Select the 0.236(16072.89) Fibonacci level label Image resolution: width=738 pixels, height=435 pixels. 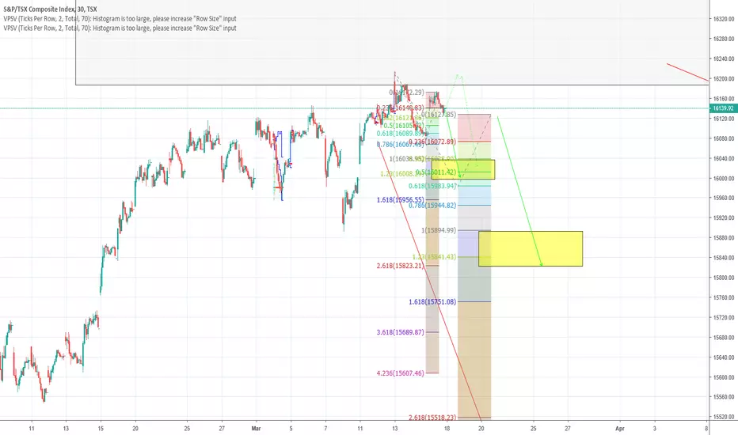(x=432, y=142)
